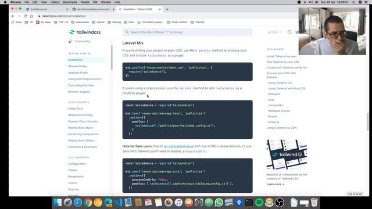Open Launchpad rocket icon in dock
The image size is (372, 209).
click(x=67, y=203)
